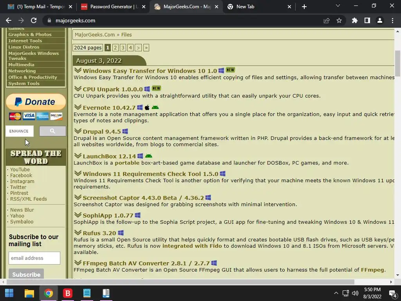This screenshot has height=301, width=401.
Task: Click the Windows icon beside Rufus 3.20
Action: tap(121, 233)
